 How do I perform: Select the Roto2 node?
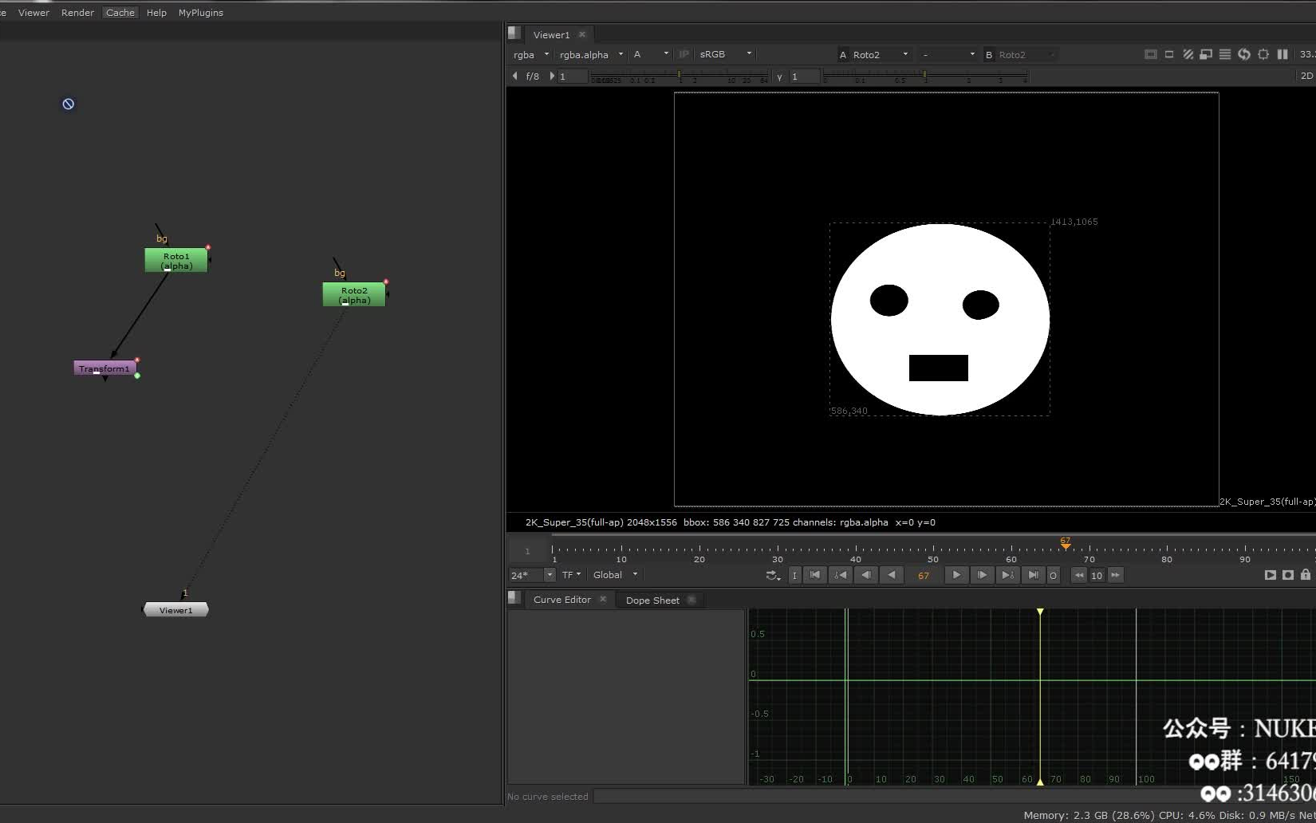(x=353, y=295)
